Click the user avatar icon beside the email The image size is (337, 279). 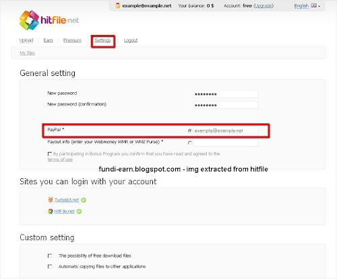click(117, 5)
